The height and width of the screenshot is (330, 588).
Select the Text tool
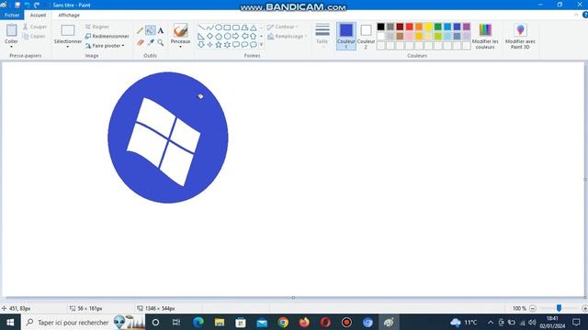click(x=161, y=30)
